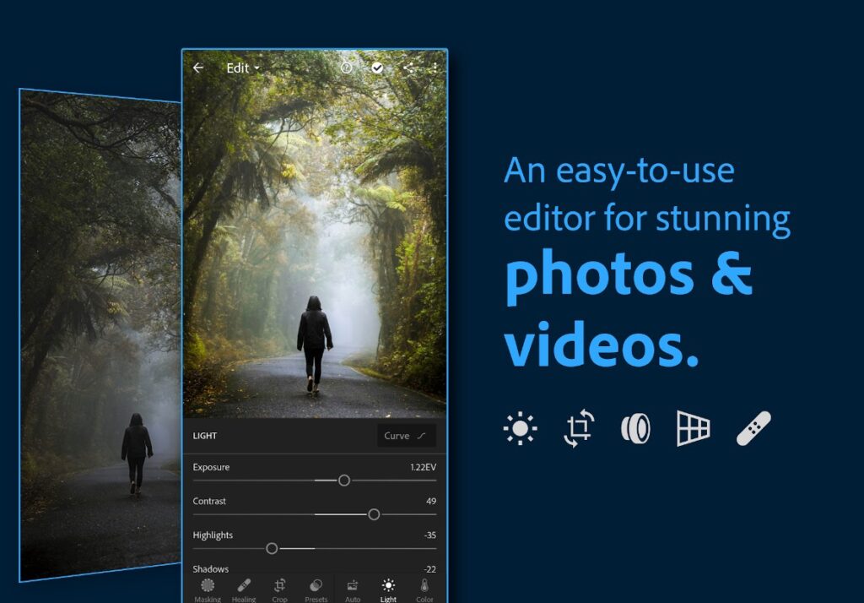The height and width of the screenshot is (603, 864).
Task: Open the Edit mode dropdown
Action: click(242, 68)
